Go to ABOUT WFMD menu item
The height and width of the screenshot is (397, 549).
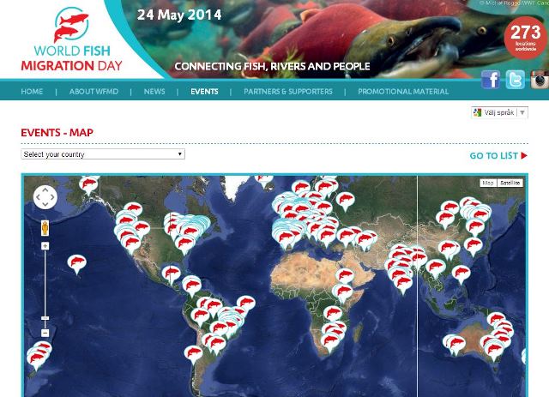[94, 92]
